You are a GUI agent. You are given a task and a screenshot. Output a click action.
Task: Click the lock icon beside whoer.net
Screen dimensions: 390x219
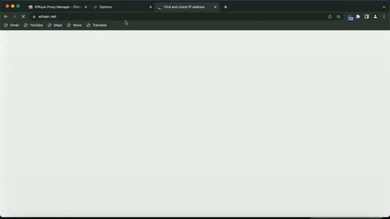click(34, 16)
